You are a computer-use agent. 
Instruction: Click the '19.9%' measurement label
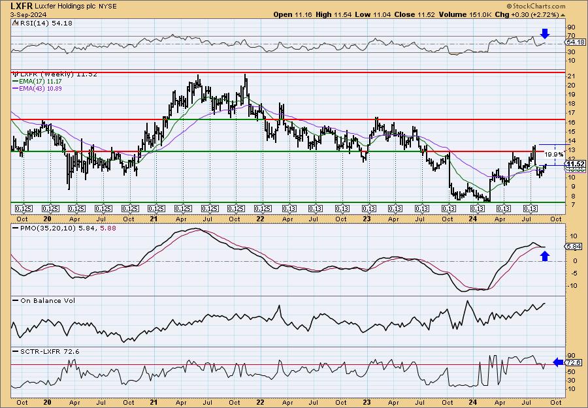[554, 154]
